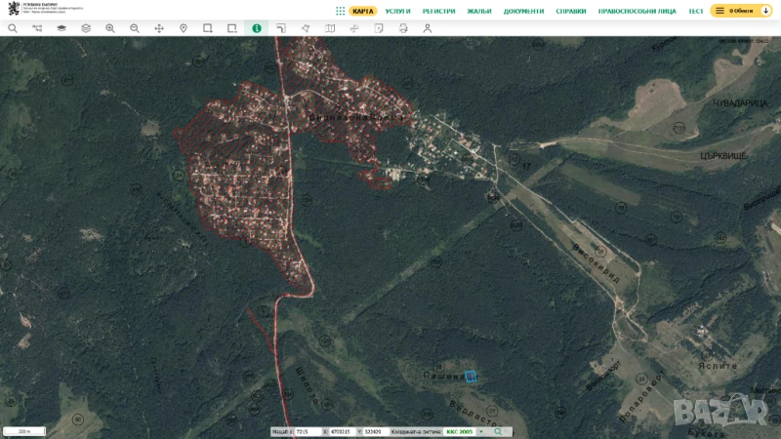Open the user profile icon
The height and width of the screenshot is (439, 781).
(428, 28)
